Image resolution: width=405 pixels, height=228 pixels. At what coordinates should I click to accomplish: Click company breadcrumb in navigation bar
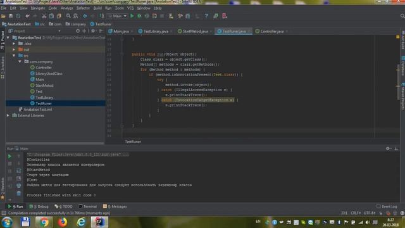click(75, 24)
